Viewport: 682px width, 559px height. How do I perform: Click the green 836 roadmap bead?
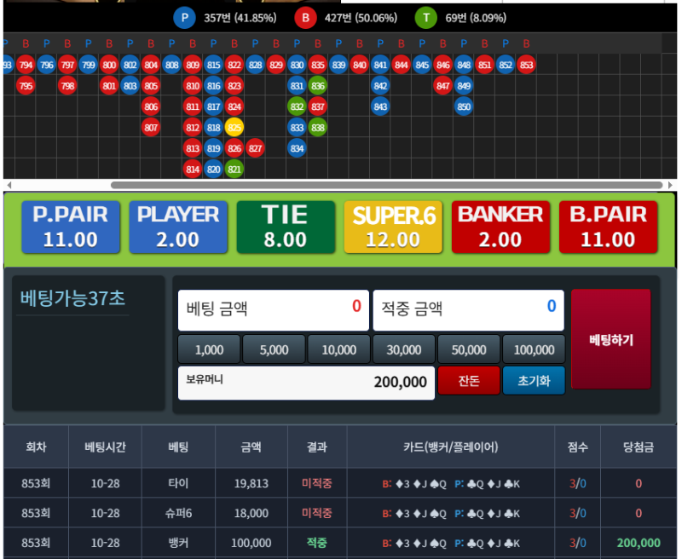[x=318, y=85]
